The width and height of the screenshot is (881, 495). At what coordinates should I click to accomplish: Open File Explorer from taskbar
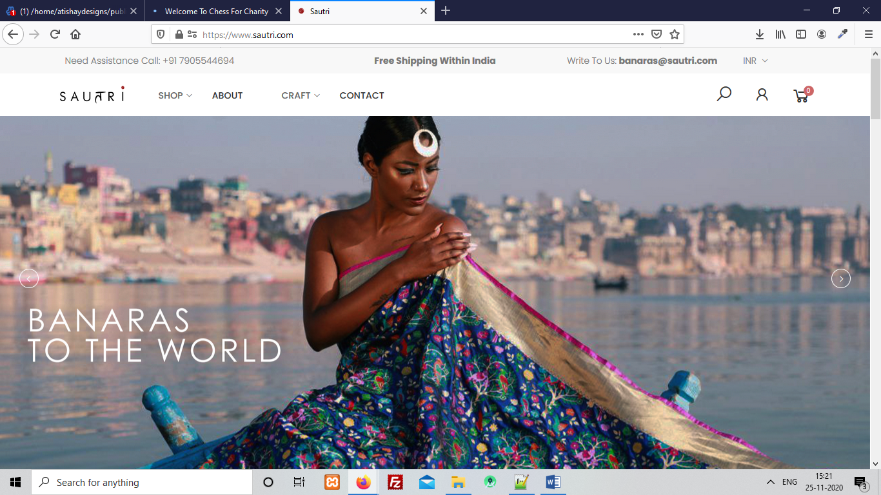tap(458, 482)
